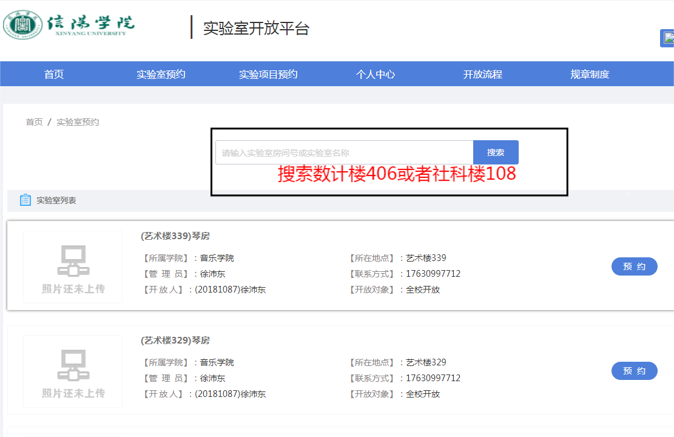Open the (艺术楼339)琴房 title

175,236
